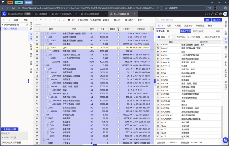Collapse the LJ06 排水工程 tree node
The height and width of the screenshot is (146, 229).
[x=45, y=44]
